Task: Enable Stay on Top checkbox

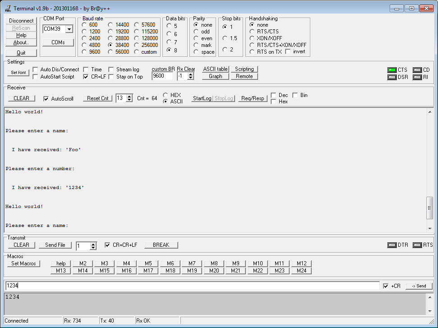Action: coord(111,77)
